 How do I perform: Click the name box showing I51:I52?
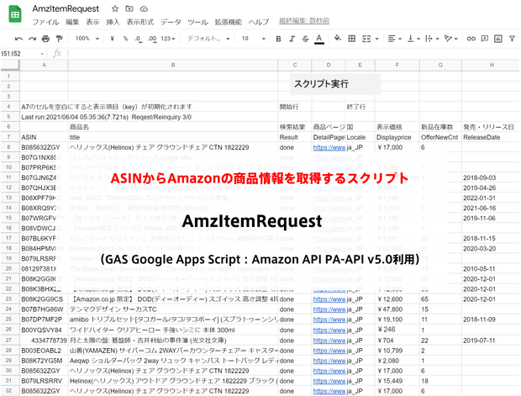tap(23, 54)
